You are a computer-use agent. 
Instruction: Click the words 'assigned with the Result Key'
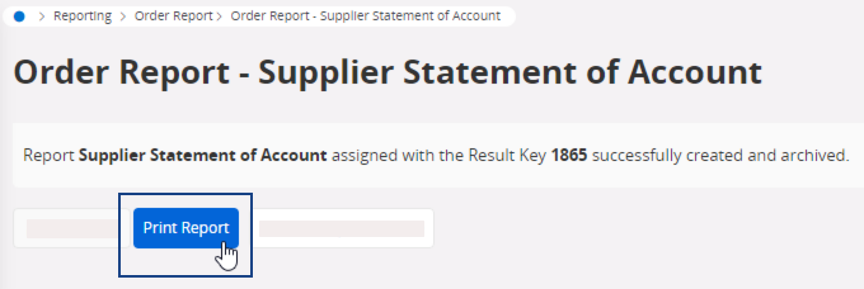pos(438,155)
